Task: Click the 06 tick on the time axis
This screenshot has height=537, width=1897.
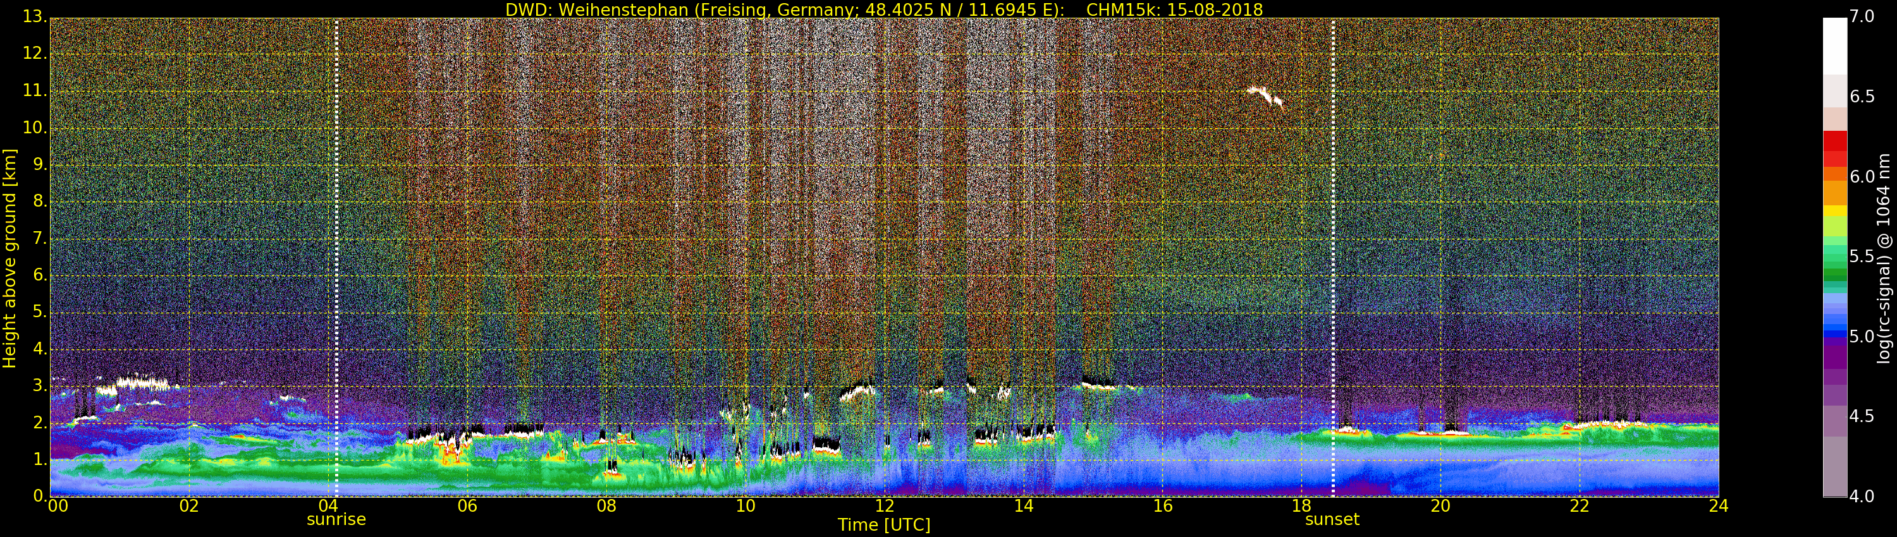Action: (467, 506)
